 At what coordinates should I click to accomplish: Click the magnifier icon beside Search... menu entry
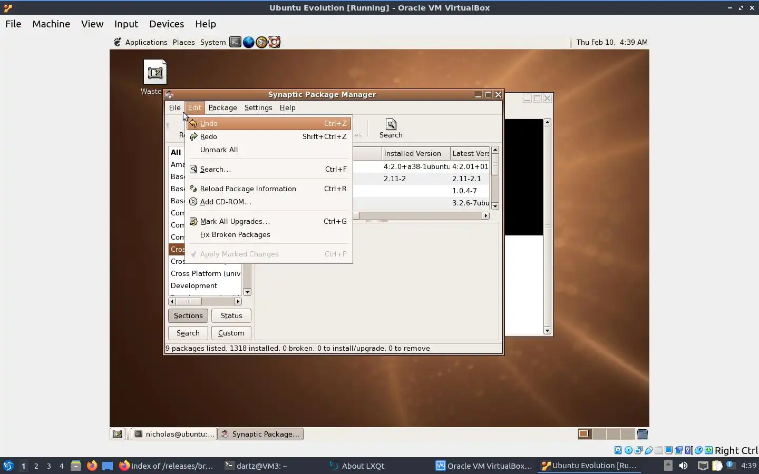click(x=193, y=169)
